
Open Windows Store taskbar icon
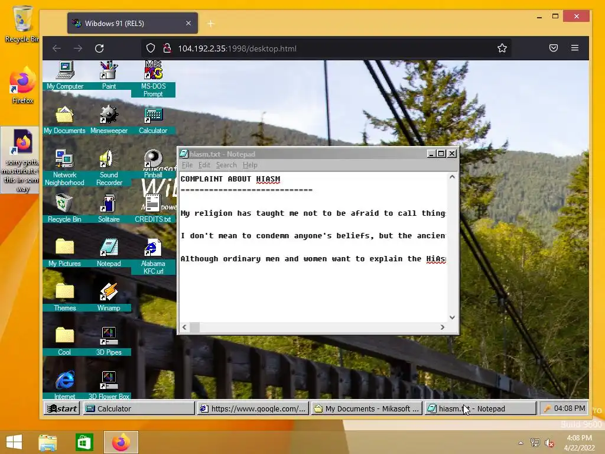pyautogui.click(x=84, y=442)
